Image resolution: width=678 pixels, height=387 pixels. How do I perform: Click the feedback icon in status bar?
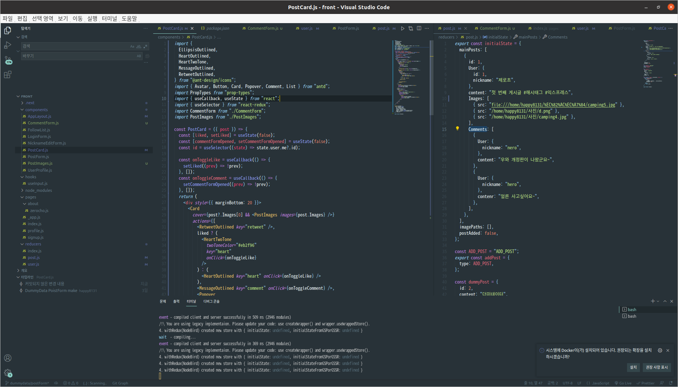[662, 383]
